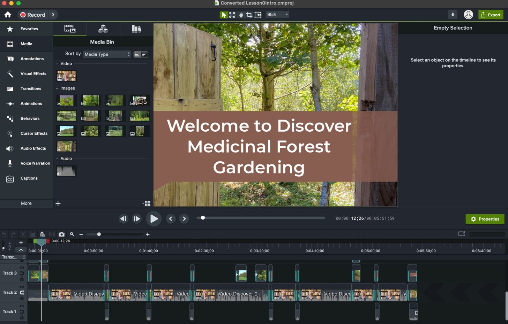
Task: Click the Copy icon on timeline toolbar
Action: click(33, 234)
